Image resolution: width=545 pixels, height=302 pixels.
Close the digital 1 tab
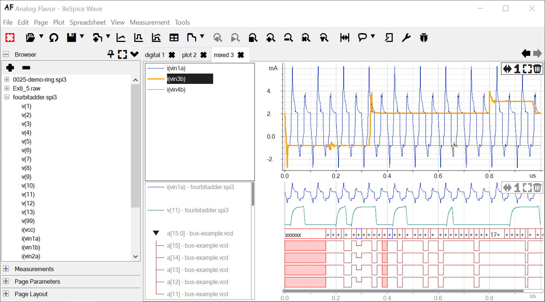[172, 55]
